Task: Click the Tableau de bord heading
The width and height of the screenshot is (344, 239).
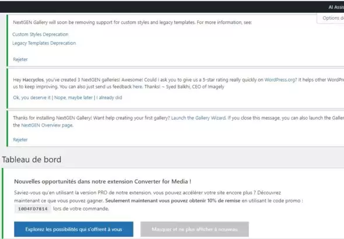Action: 31,159
